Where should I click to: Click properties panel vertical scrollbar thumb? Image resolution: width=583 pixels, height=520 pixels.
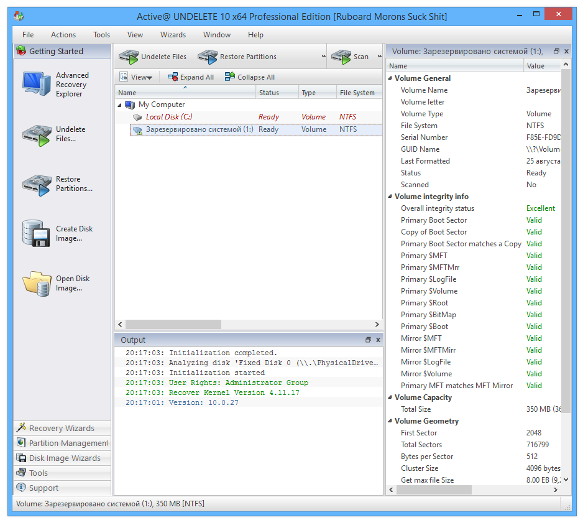[566, 241]
